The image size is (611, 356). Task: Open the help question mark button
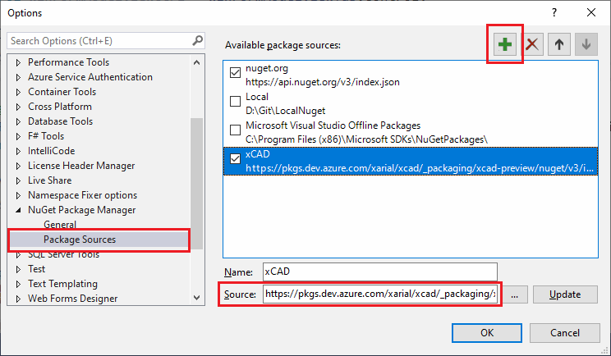click(554, 12)
